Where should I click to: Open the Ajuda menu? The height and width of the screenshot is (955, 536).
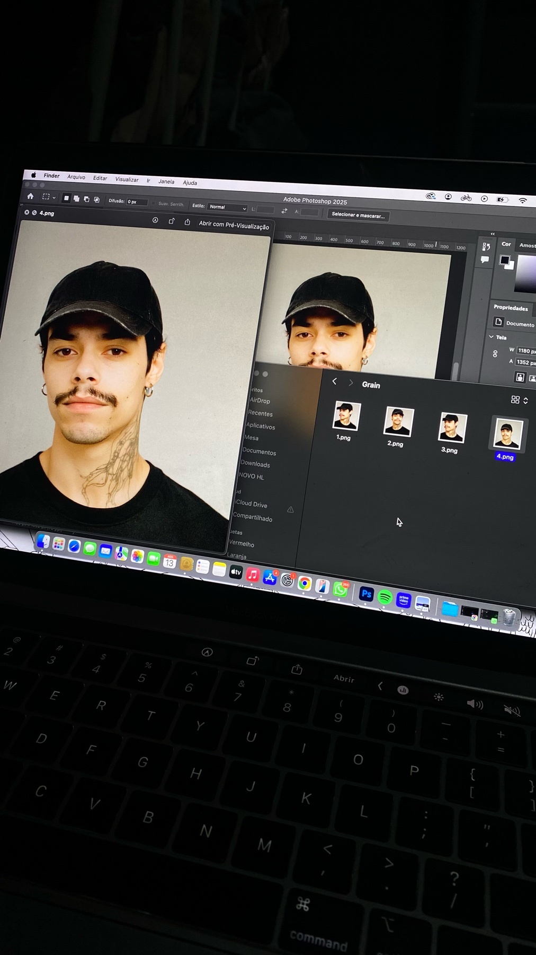pos(190,183)
